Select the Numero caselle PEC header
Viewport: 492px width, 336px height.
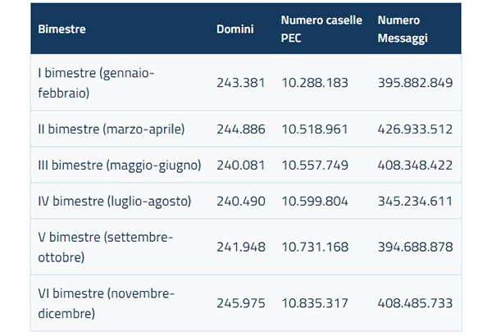coord(315,29)
